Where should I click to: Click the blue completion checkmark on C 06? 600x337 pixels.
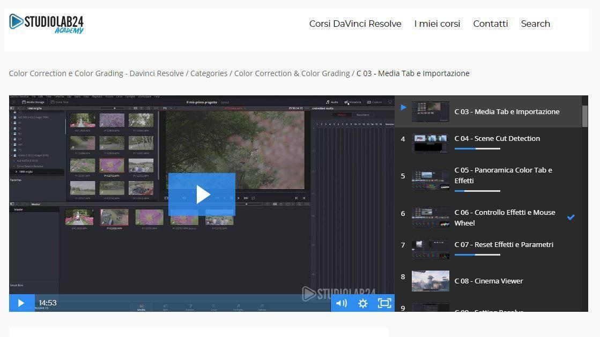tap(571, 218)
